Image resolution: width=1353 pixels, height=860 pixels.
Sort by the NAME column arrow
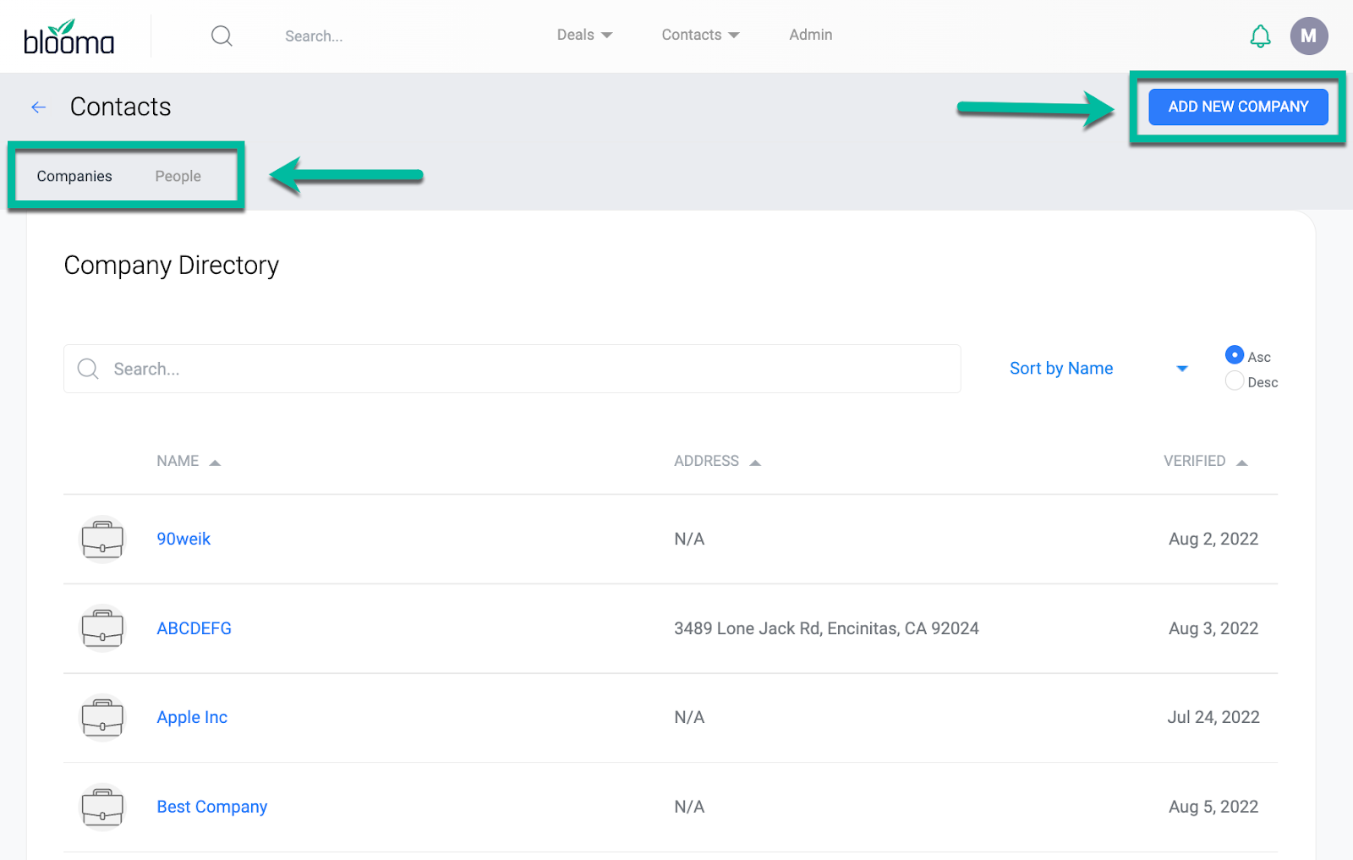(215, 463)
